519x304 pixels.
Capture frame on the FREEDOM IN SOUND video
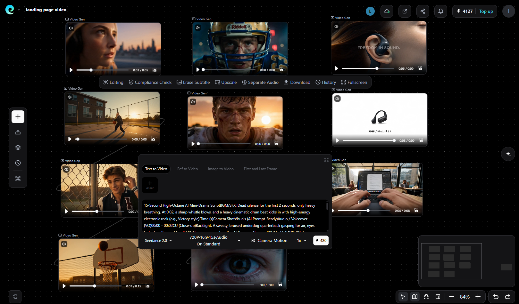[420, 68]
